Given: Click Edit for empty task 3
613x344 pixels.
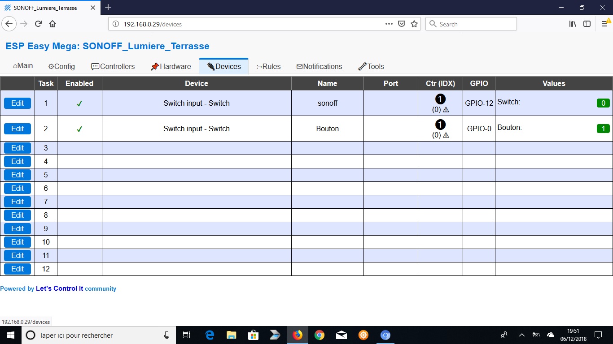Looking at the screenshot, I should [18, 148].
